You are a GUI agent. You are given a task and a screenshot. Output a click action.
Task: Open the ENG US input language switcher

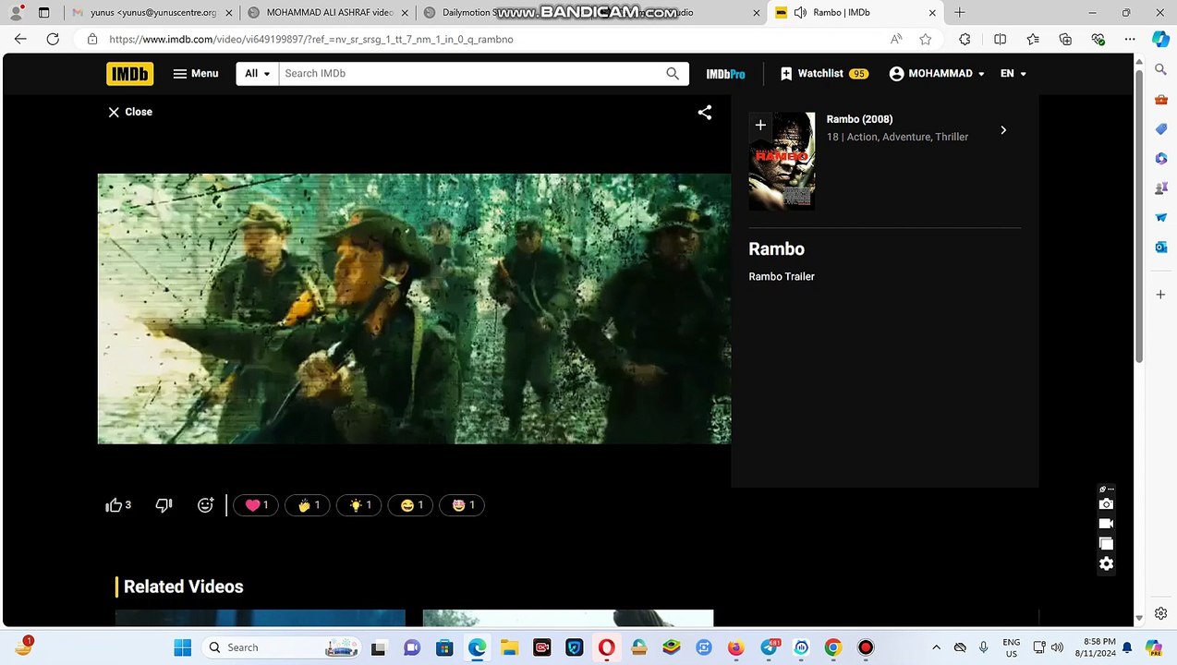tap(1012, 647)
